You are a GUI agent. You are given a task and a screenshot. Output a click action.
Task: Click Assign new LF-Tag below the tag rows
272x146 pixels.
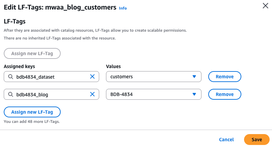(x=32, y=112)
